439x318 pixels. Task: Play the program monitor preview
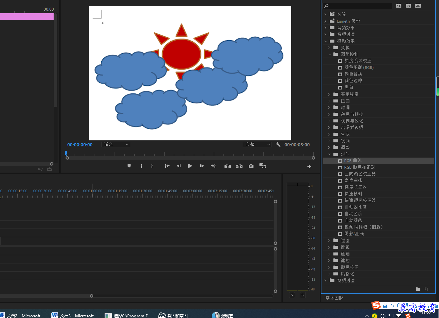click(190, 166)
